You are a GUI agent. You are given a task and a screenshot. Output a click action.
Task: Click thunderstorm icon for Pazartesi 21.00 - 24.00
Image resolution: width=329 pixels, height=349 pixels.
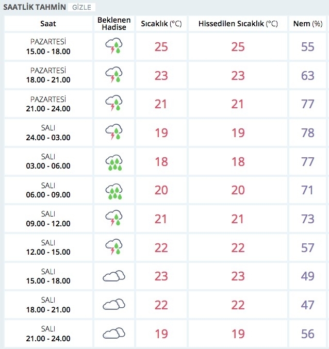(x=113, y=105)
